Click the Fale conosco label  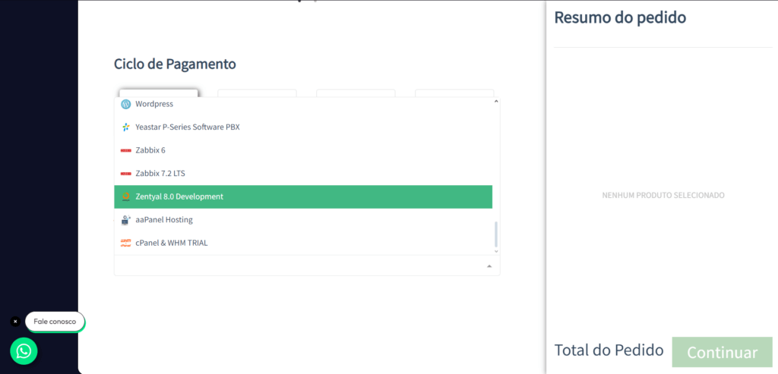tap(55, 322)
